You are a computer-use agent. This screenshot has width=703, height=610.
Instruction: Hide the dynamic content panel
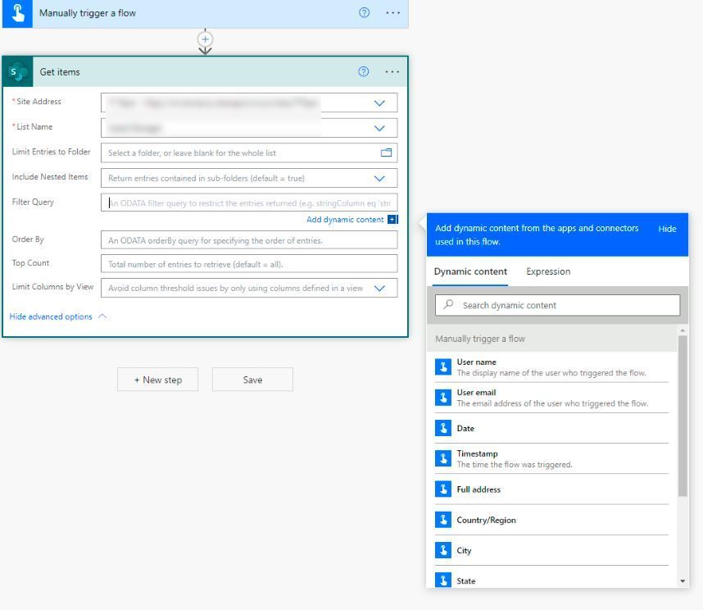pos(667,229)
